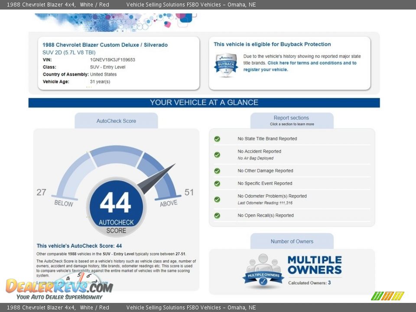
Task: Click the dark needle pointer on the score gauge
Action: [x=156, y=179]
